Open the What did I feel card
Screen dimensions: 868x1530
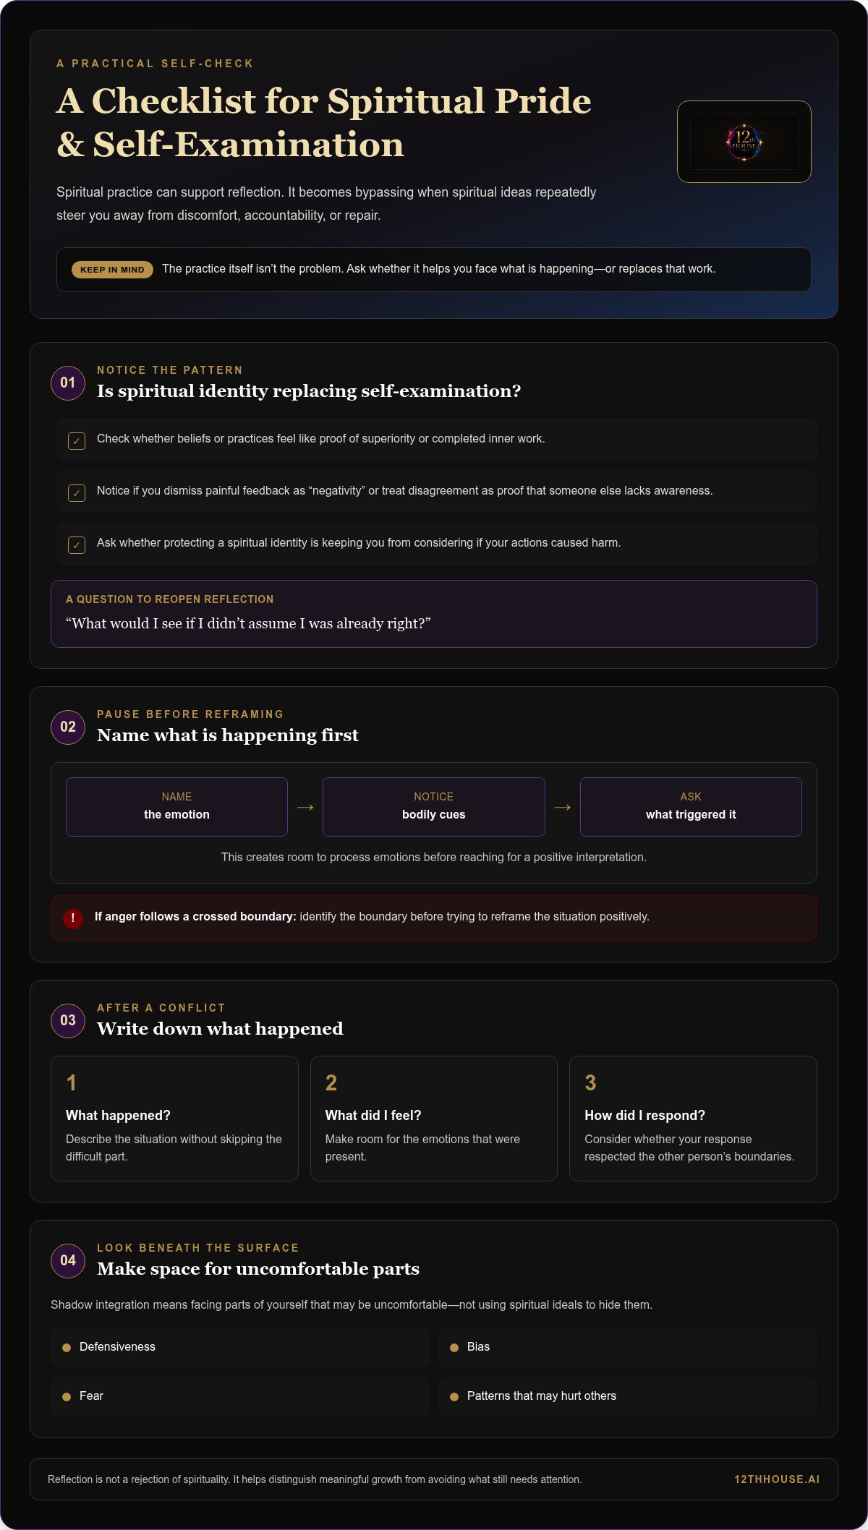(434, 1119)
